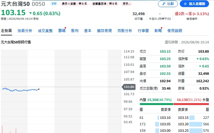Click the 均價 value 102.94

pyautogui.click(x=165, y=81)
